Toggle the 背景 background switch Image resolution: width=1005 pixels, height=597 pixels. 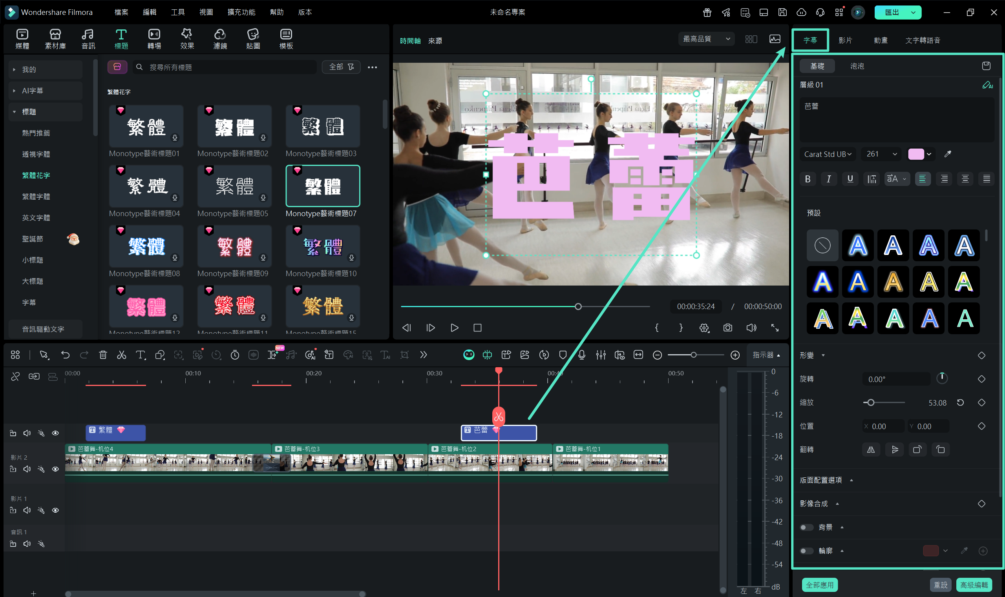point(806,527)
